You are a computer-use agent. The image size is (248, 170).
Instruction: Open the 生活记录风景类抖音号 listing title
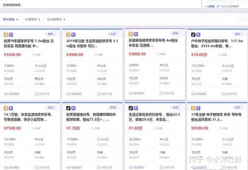(154, 117)
